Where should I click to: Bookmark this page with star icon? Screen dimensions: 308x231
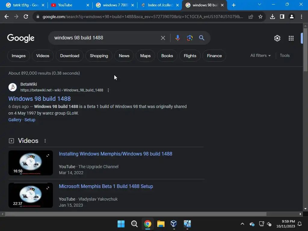click(260, 17)
